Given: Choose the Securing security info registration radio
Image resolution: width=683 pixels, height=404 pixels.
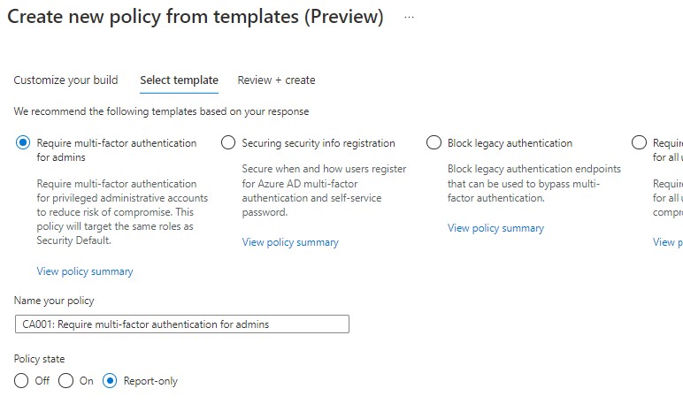Looking at the screenshot, I should click(x=228, y=143).
